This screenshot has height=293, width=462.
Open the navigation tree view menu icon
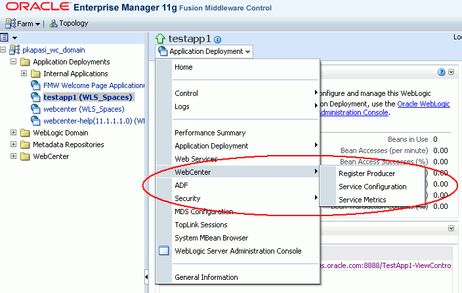[4, 37]
